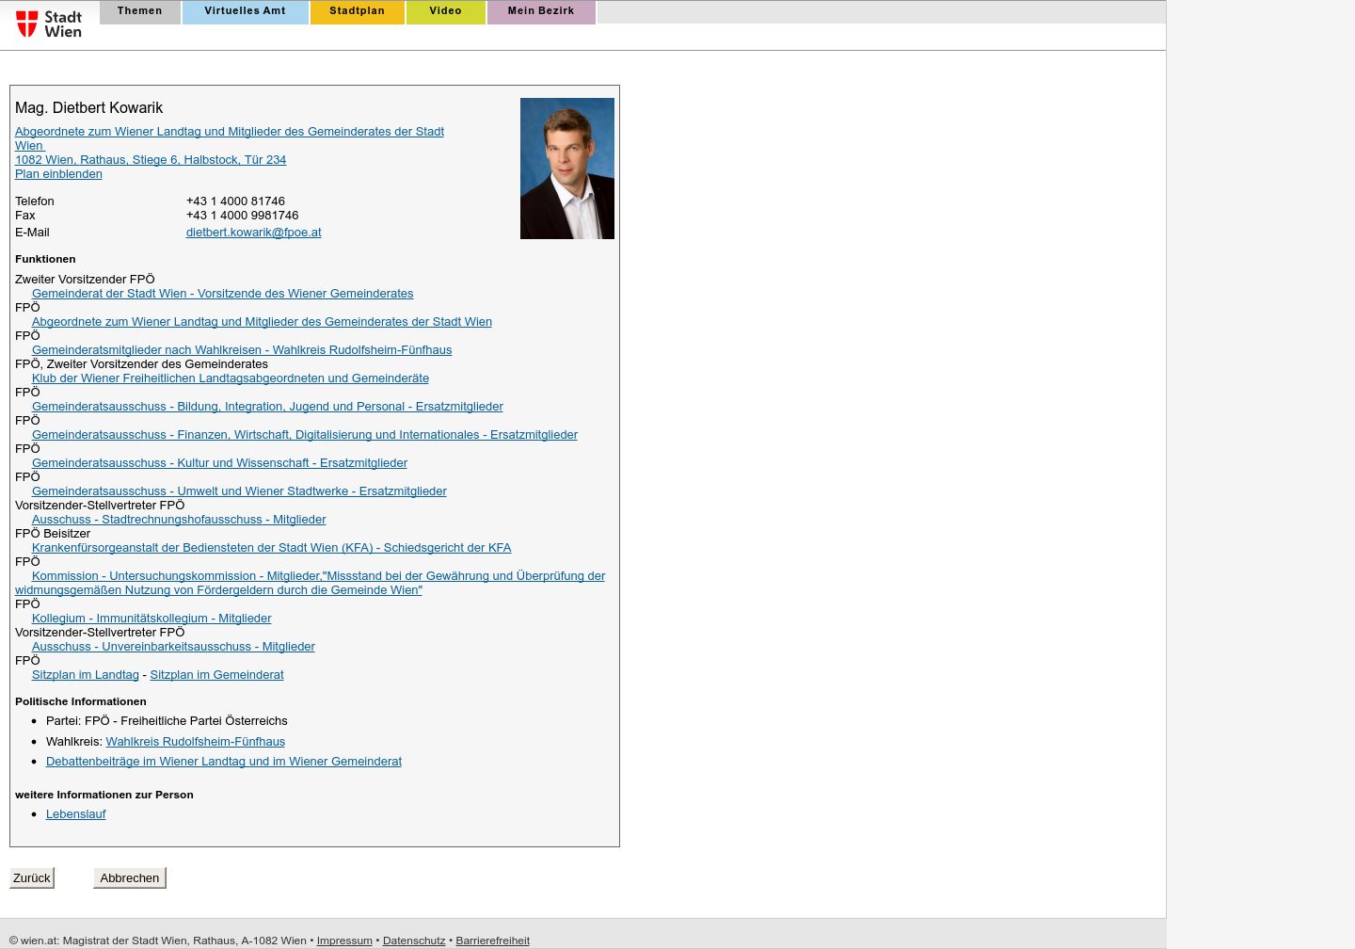The height and width of the screenshot is (949, 1355).
Task: Open Sitzplan im Gemeinderat link
Action: 216,675
